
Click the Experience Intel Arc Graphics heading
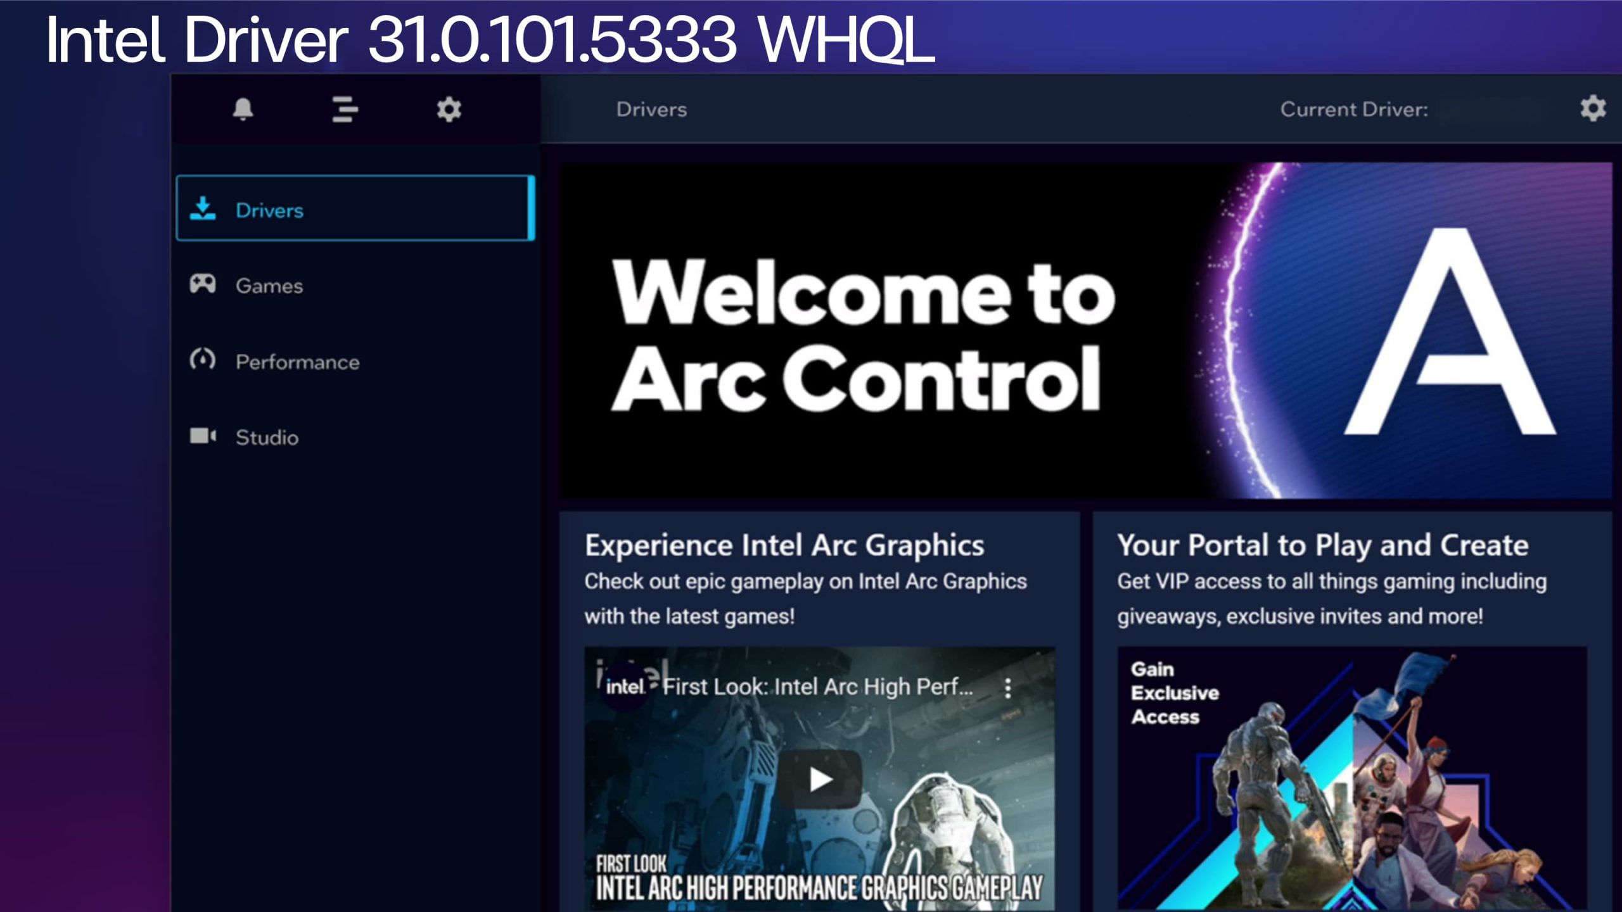pos(784,545)
